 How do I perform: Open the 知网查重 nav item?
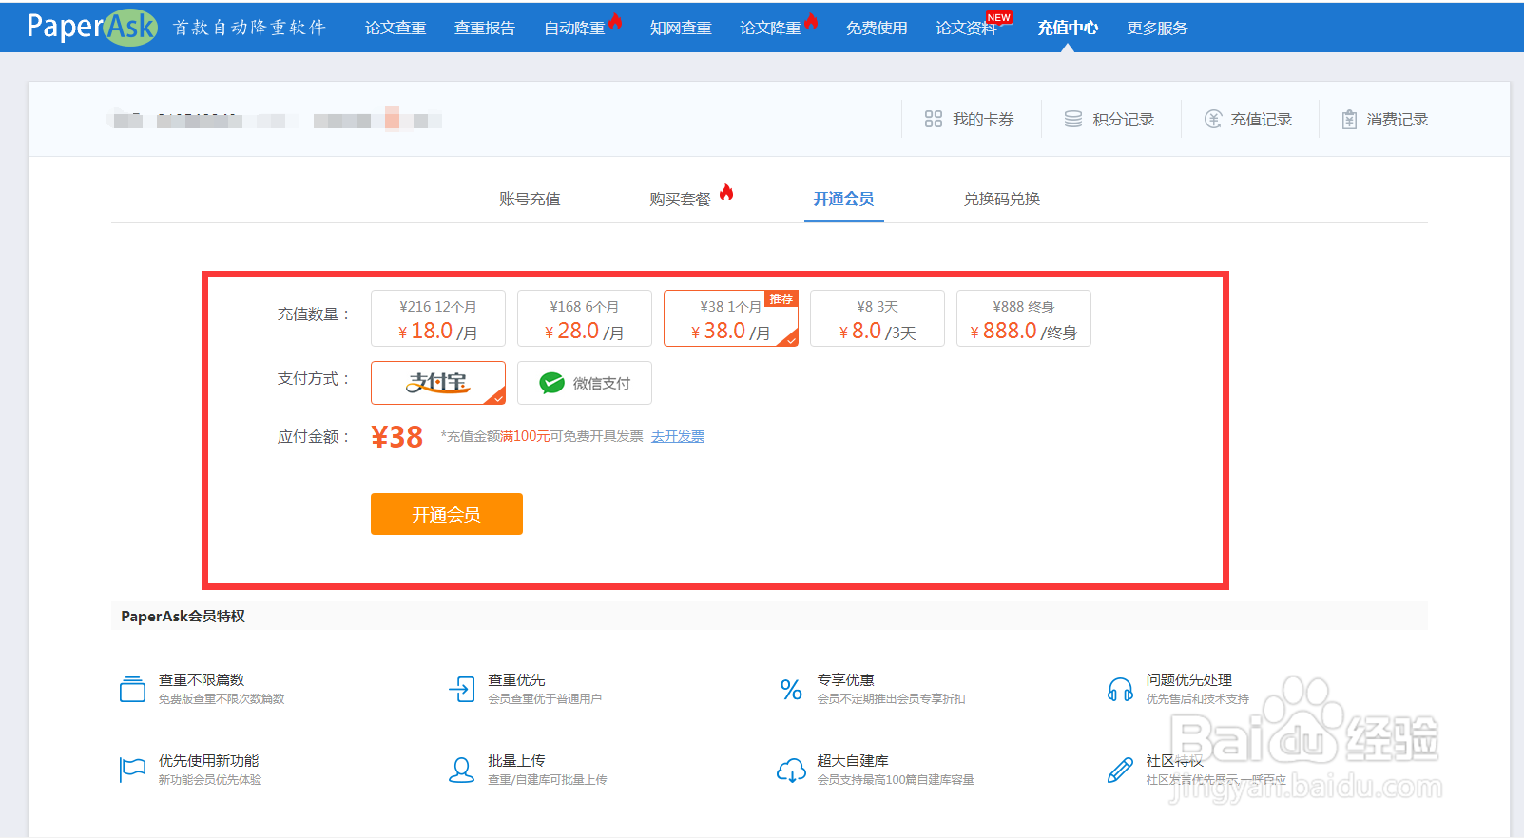(681, 29)
